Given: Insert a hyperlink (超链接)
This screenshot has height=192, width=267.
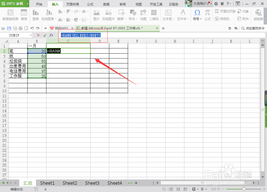Looking at the screenshot, I should (258, 15).
